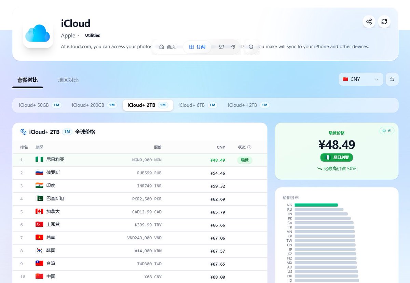Click the info icon next to 状态
This screenshot has height=283, width=410.
249,147
